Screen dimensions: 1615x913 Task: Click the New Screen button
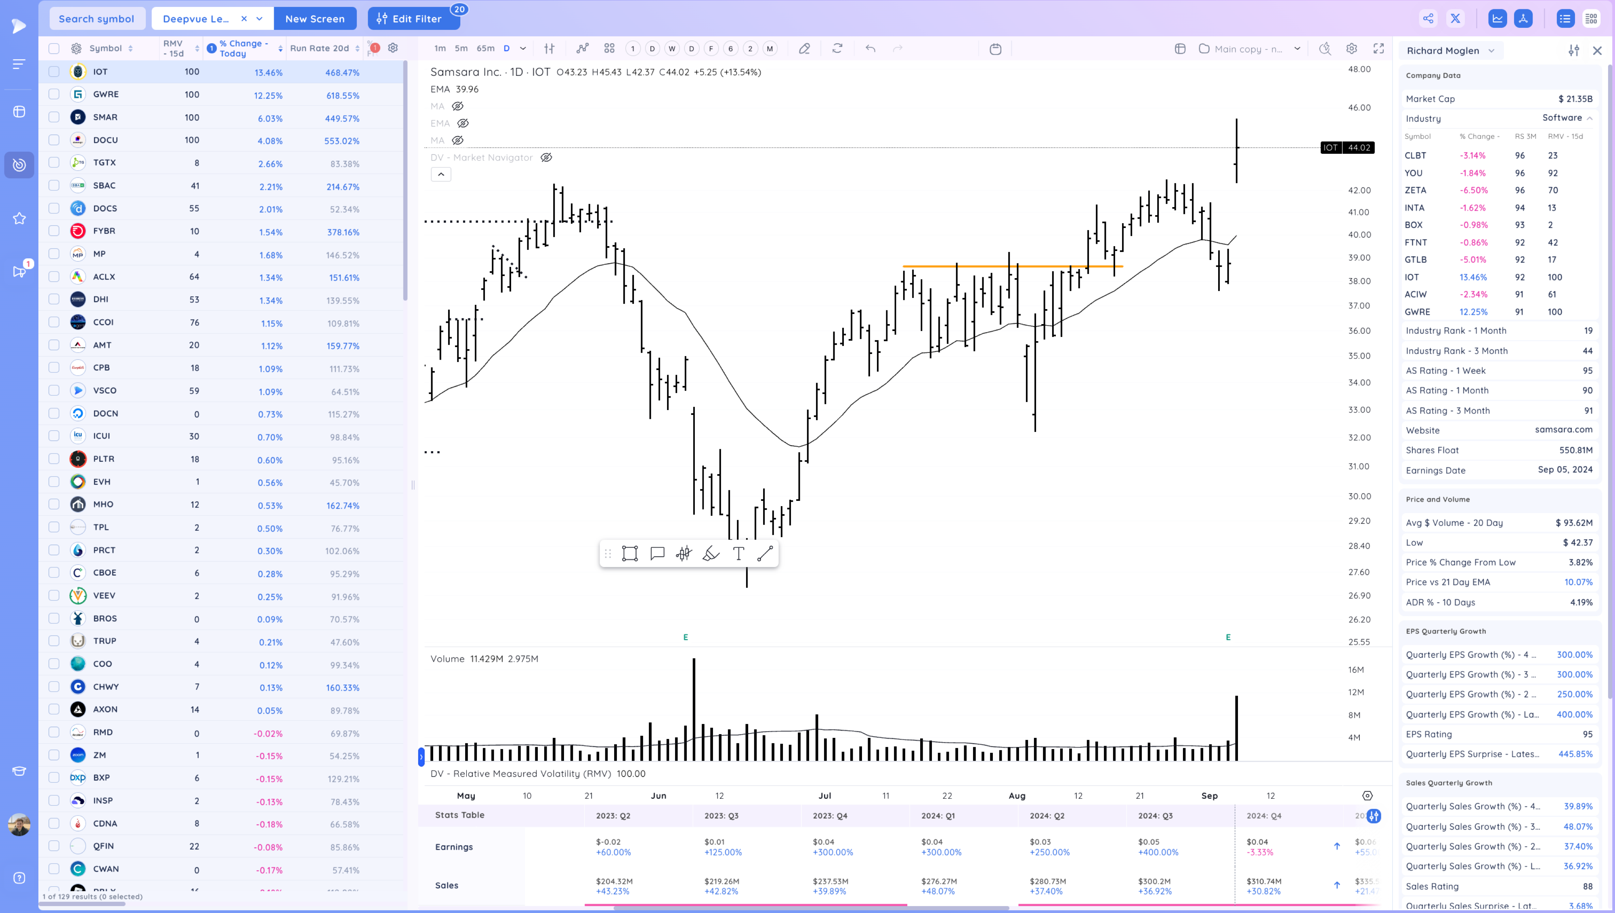pos(315,19)
